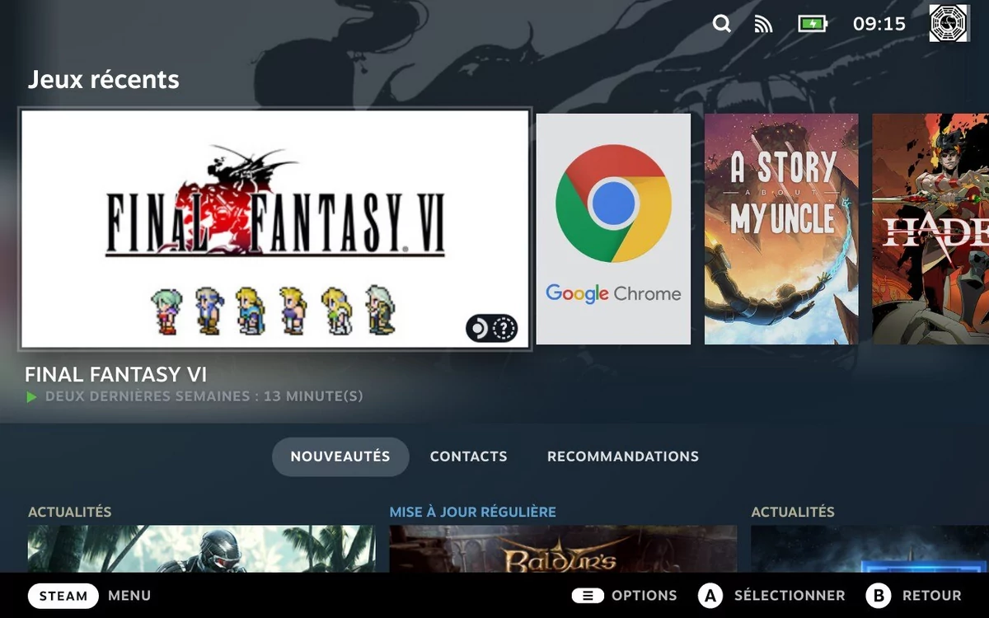Open the Google Chrome tile
The width and height of the screenshot is (989, 618).
[x=613, y=229]
